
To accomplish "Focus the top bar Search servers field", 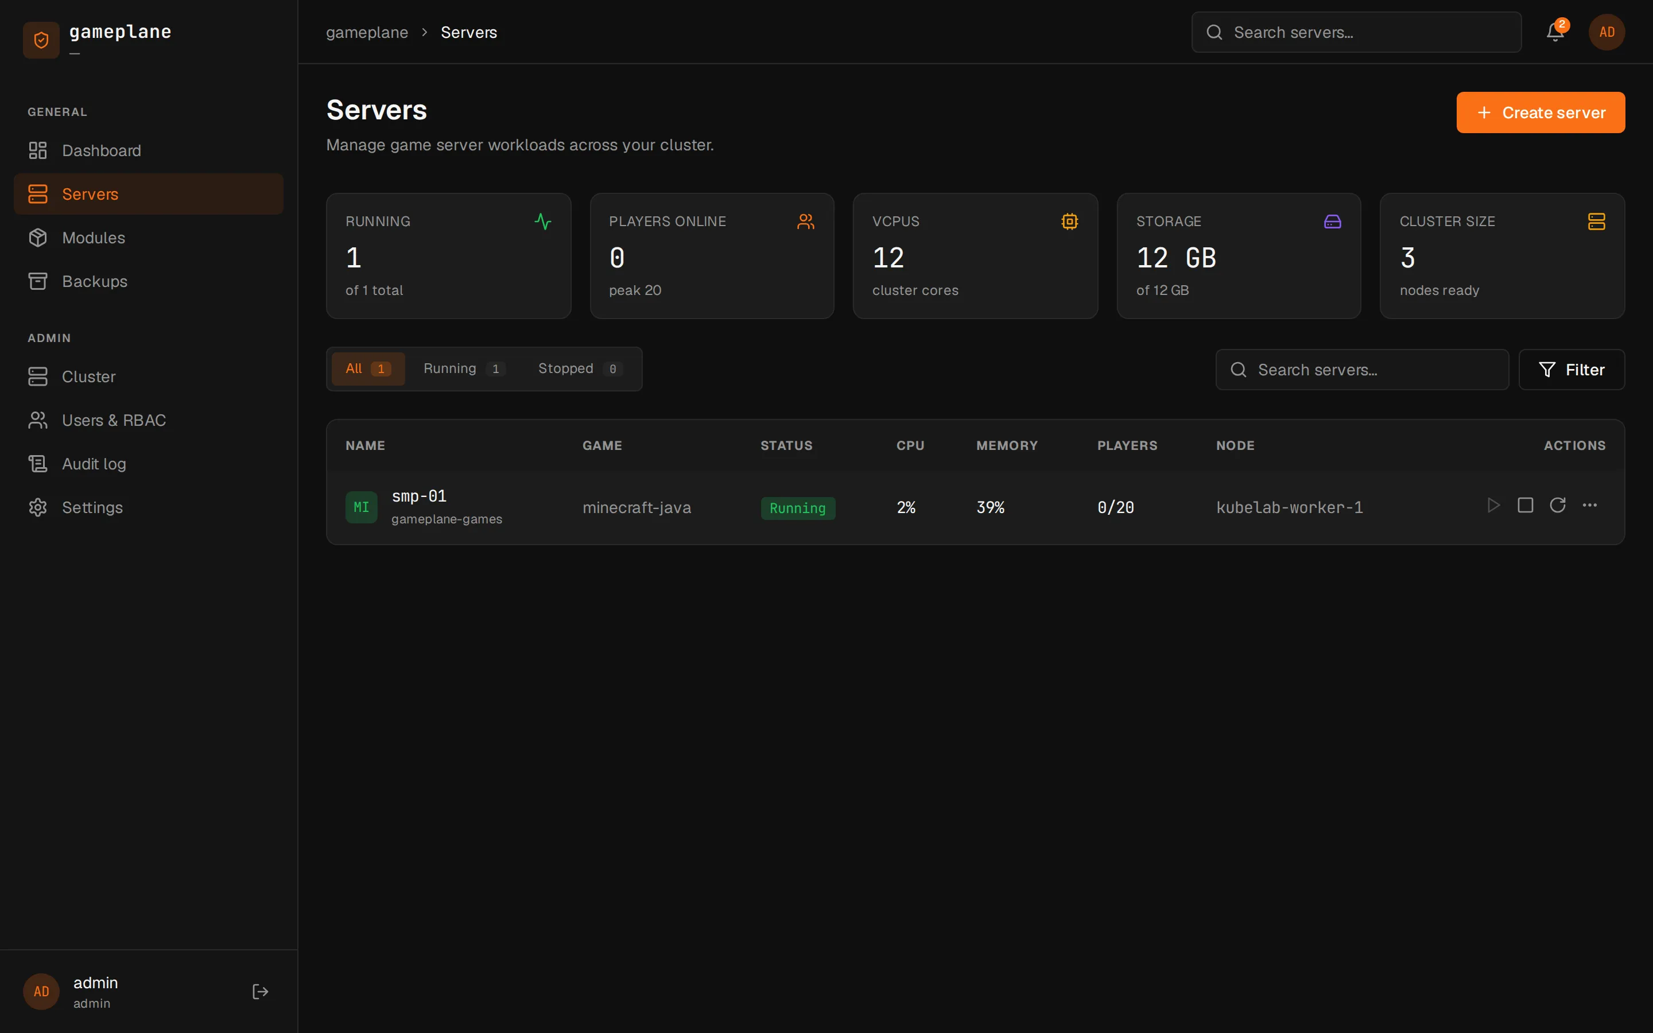I will click(x=1356, y=32).
